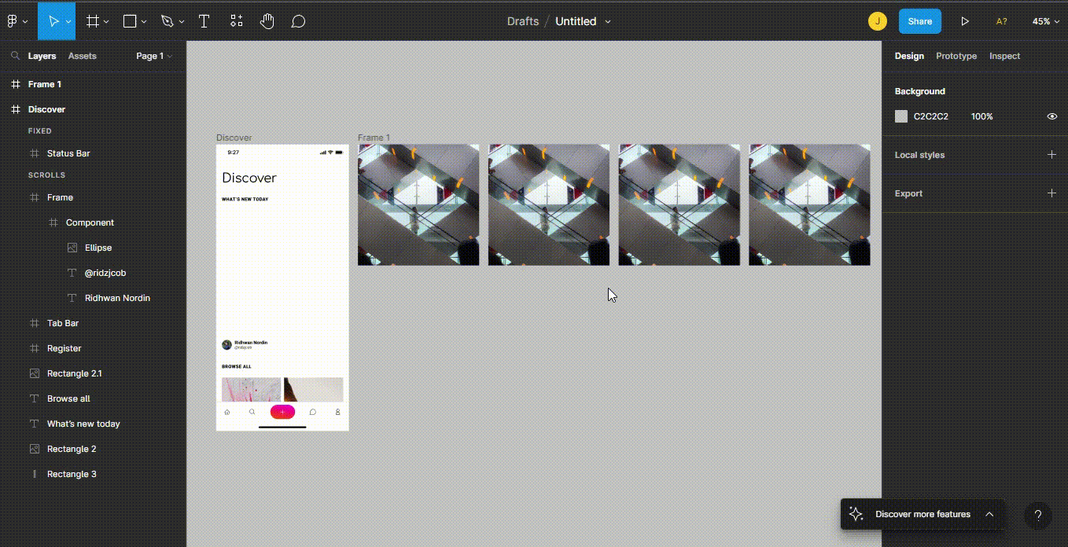Click the profile icon in mockup tab bar
1068x547 pixels.
coord(337,412)
